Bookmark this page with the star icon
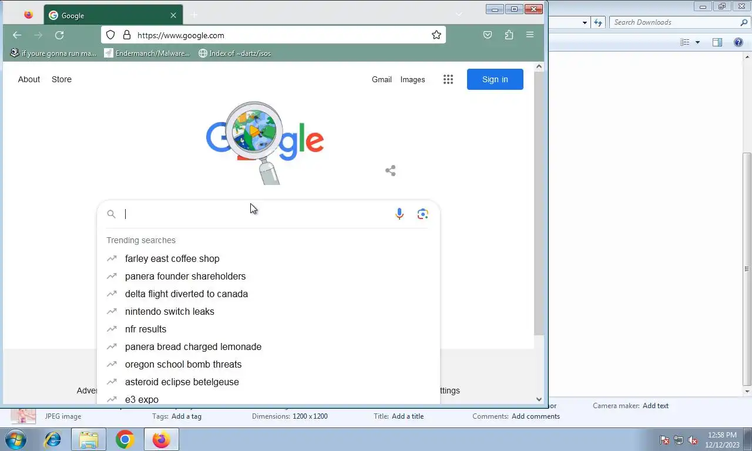The height and width of the screenshot is (451, 752). pos(437,35)
